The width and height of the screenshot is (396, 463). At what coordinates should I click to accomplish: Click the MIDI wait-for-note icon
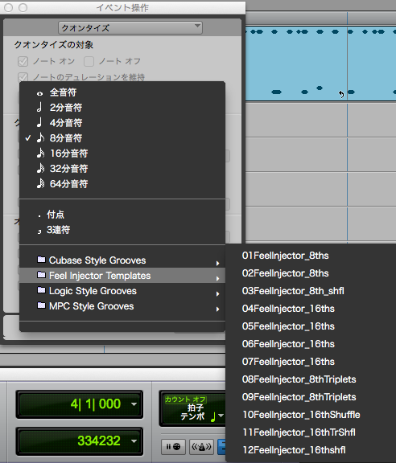coord(173,447)
